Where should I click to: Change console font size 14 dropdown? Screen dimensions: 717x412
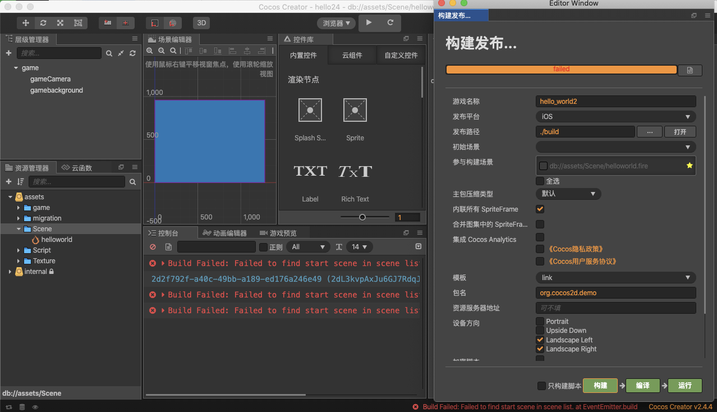pyautogui.click(x=360, y=247)
